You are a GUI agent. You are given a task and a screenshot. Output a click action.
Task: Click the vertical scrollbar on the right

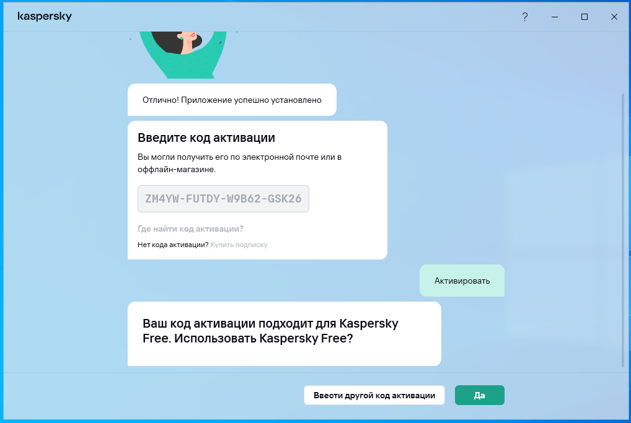[623, 230]
